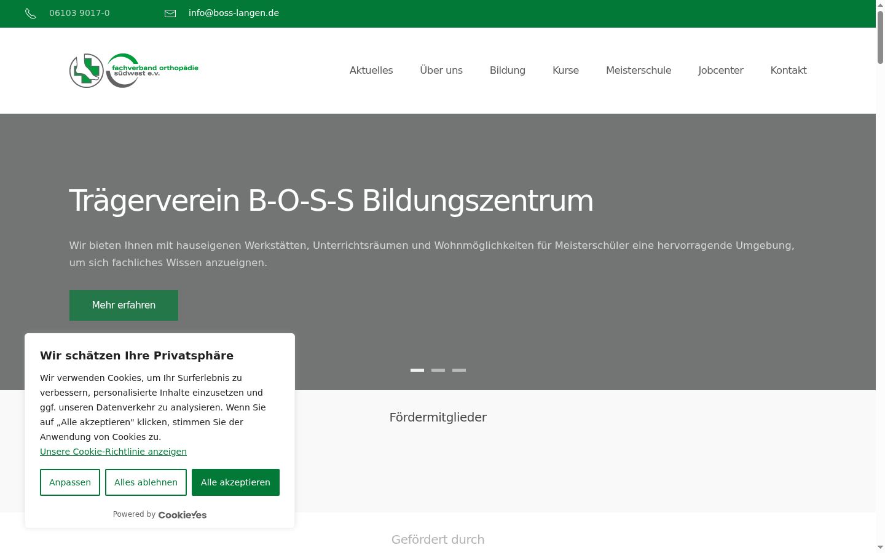Click the page's vertical scrollbar thumb
The width and height of the screenshot is (885, 553).
[880, 37]
